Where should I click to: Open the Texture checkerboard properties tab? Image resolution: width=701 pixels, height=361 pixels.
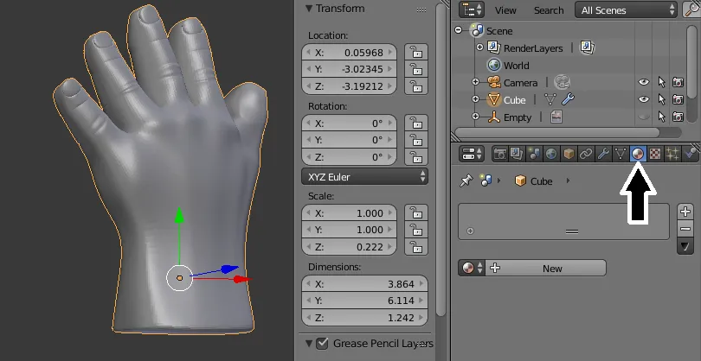click(x=655, y=154)
